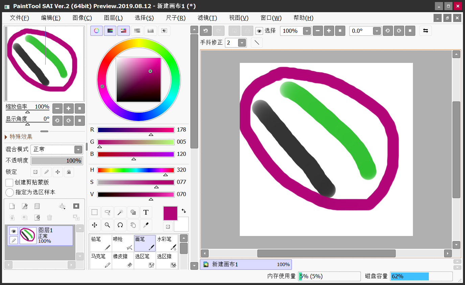
Task: Choose the 水彩笔 brush
Action: (x=167, y=243)
